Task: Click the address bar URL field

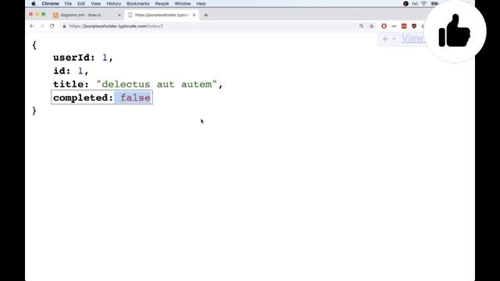Action: point(207,26)
